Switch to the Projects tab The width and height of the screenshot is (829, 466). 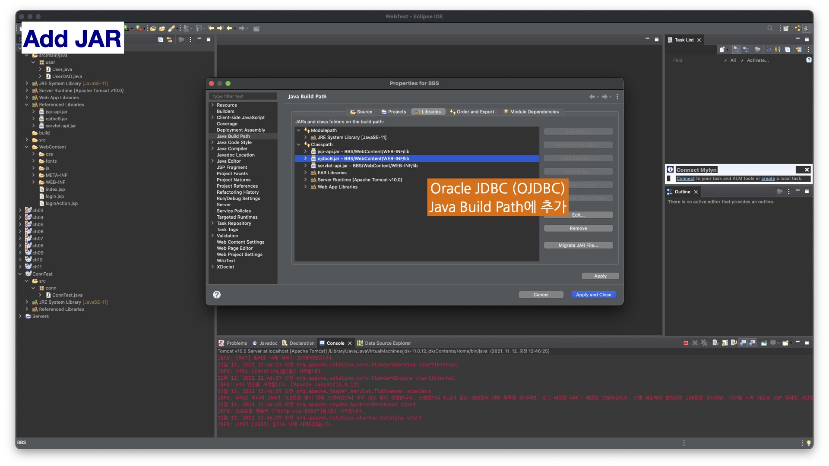click(393, 112)
